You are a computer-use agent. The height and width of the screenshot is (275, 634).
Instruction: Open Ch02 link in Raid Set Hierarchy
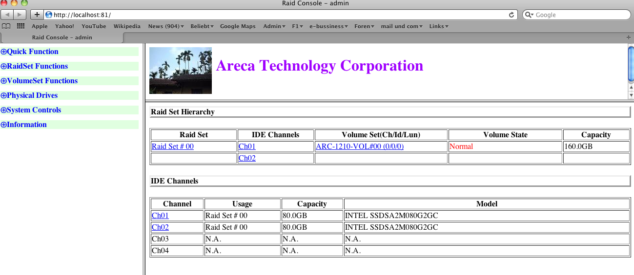[247, 158]
